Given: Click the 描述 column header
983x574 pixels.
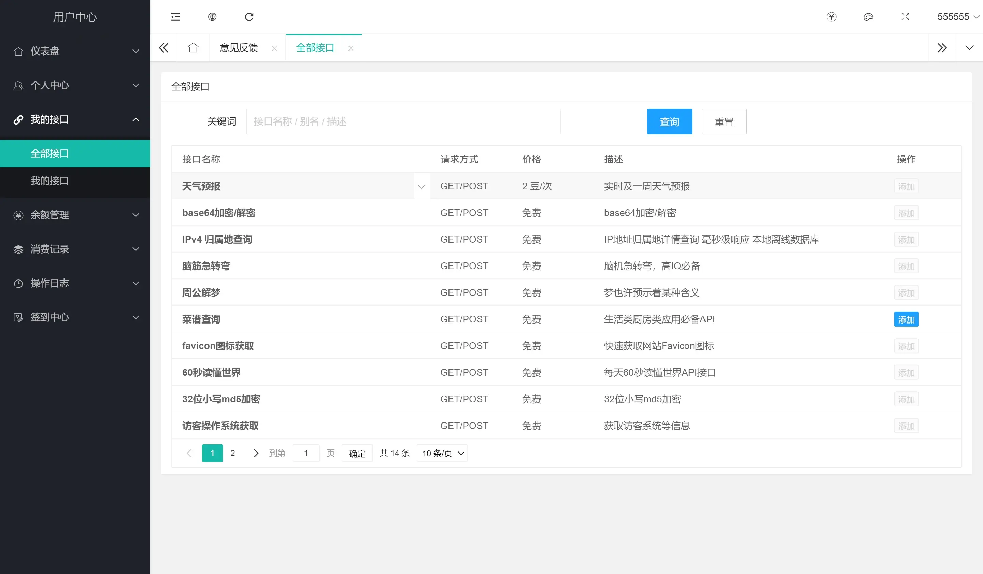Looking at the screenshot, I should (x=614, y=159).
